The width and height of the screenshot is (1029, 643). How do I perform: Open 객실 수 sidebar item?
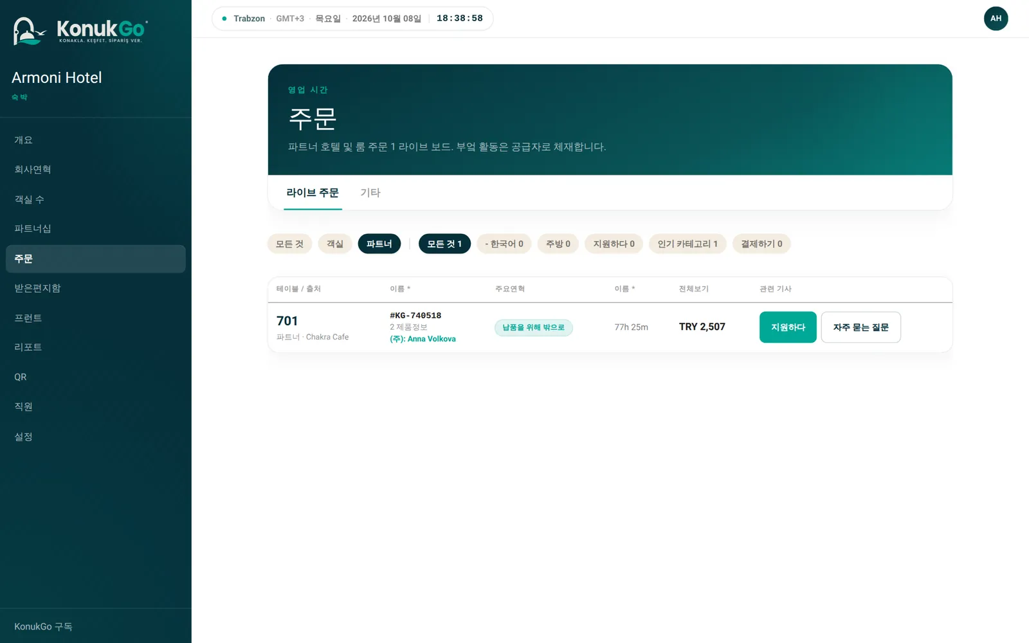click(95, 199)
